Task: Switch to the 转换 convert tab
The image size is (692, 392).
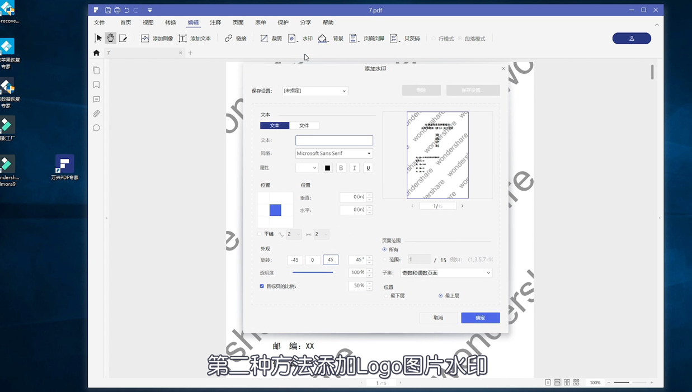Action: [x=171, y=23]
